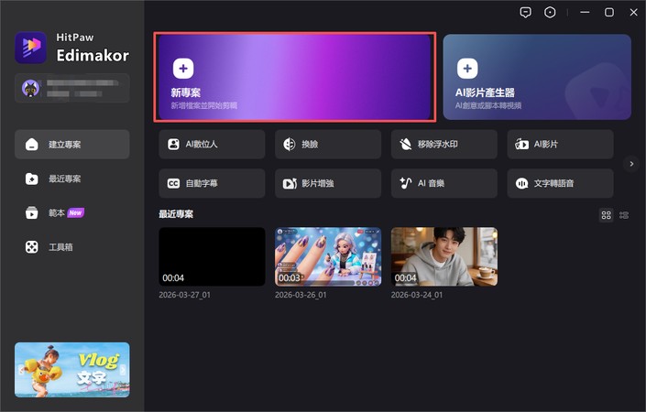Launch the 換臉 face swap tool
The width and height of the screenshot is (646, 412).
coord(327,145)
